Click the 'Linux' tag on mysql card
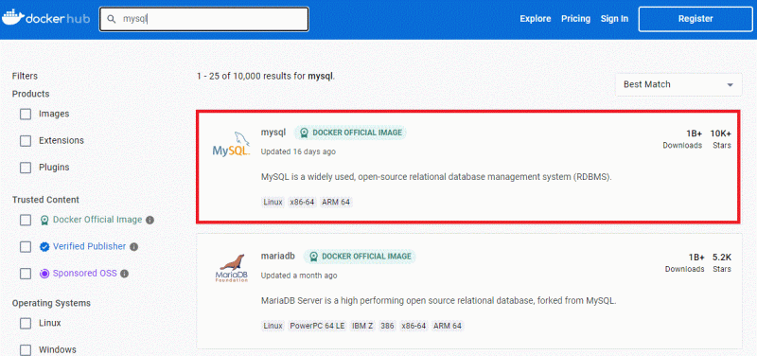 [273, 202]
